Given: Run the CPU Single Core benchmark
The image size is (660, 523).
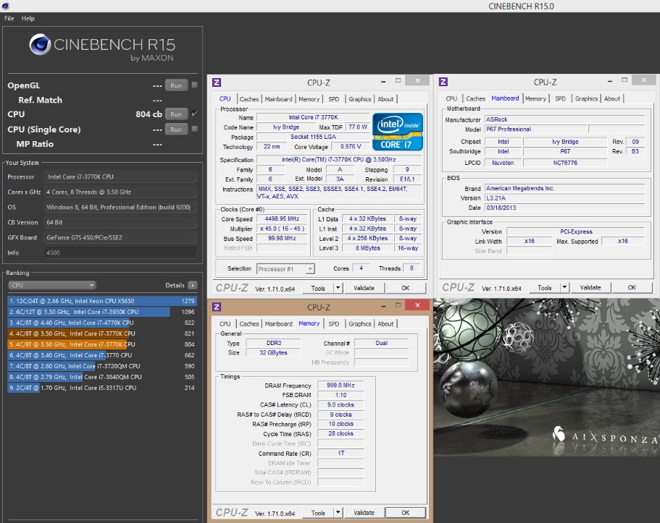Looking at the screenshot, I should (x=176, y=129).
